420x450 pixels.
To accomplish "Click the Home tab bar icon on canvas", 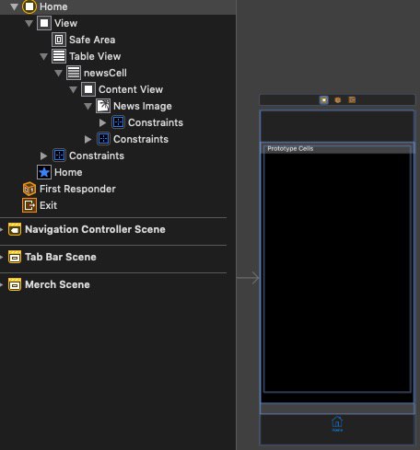I will point(337,424).
